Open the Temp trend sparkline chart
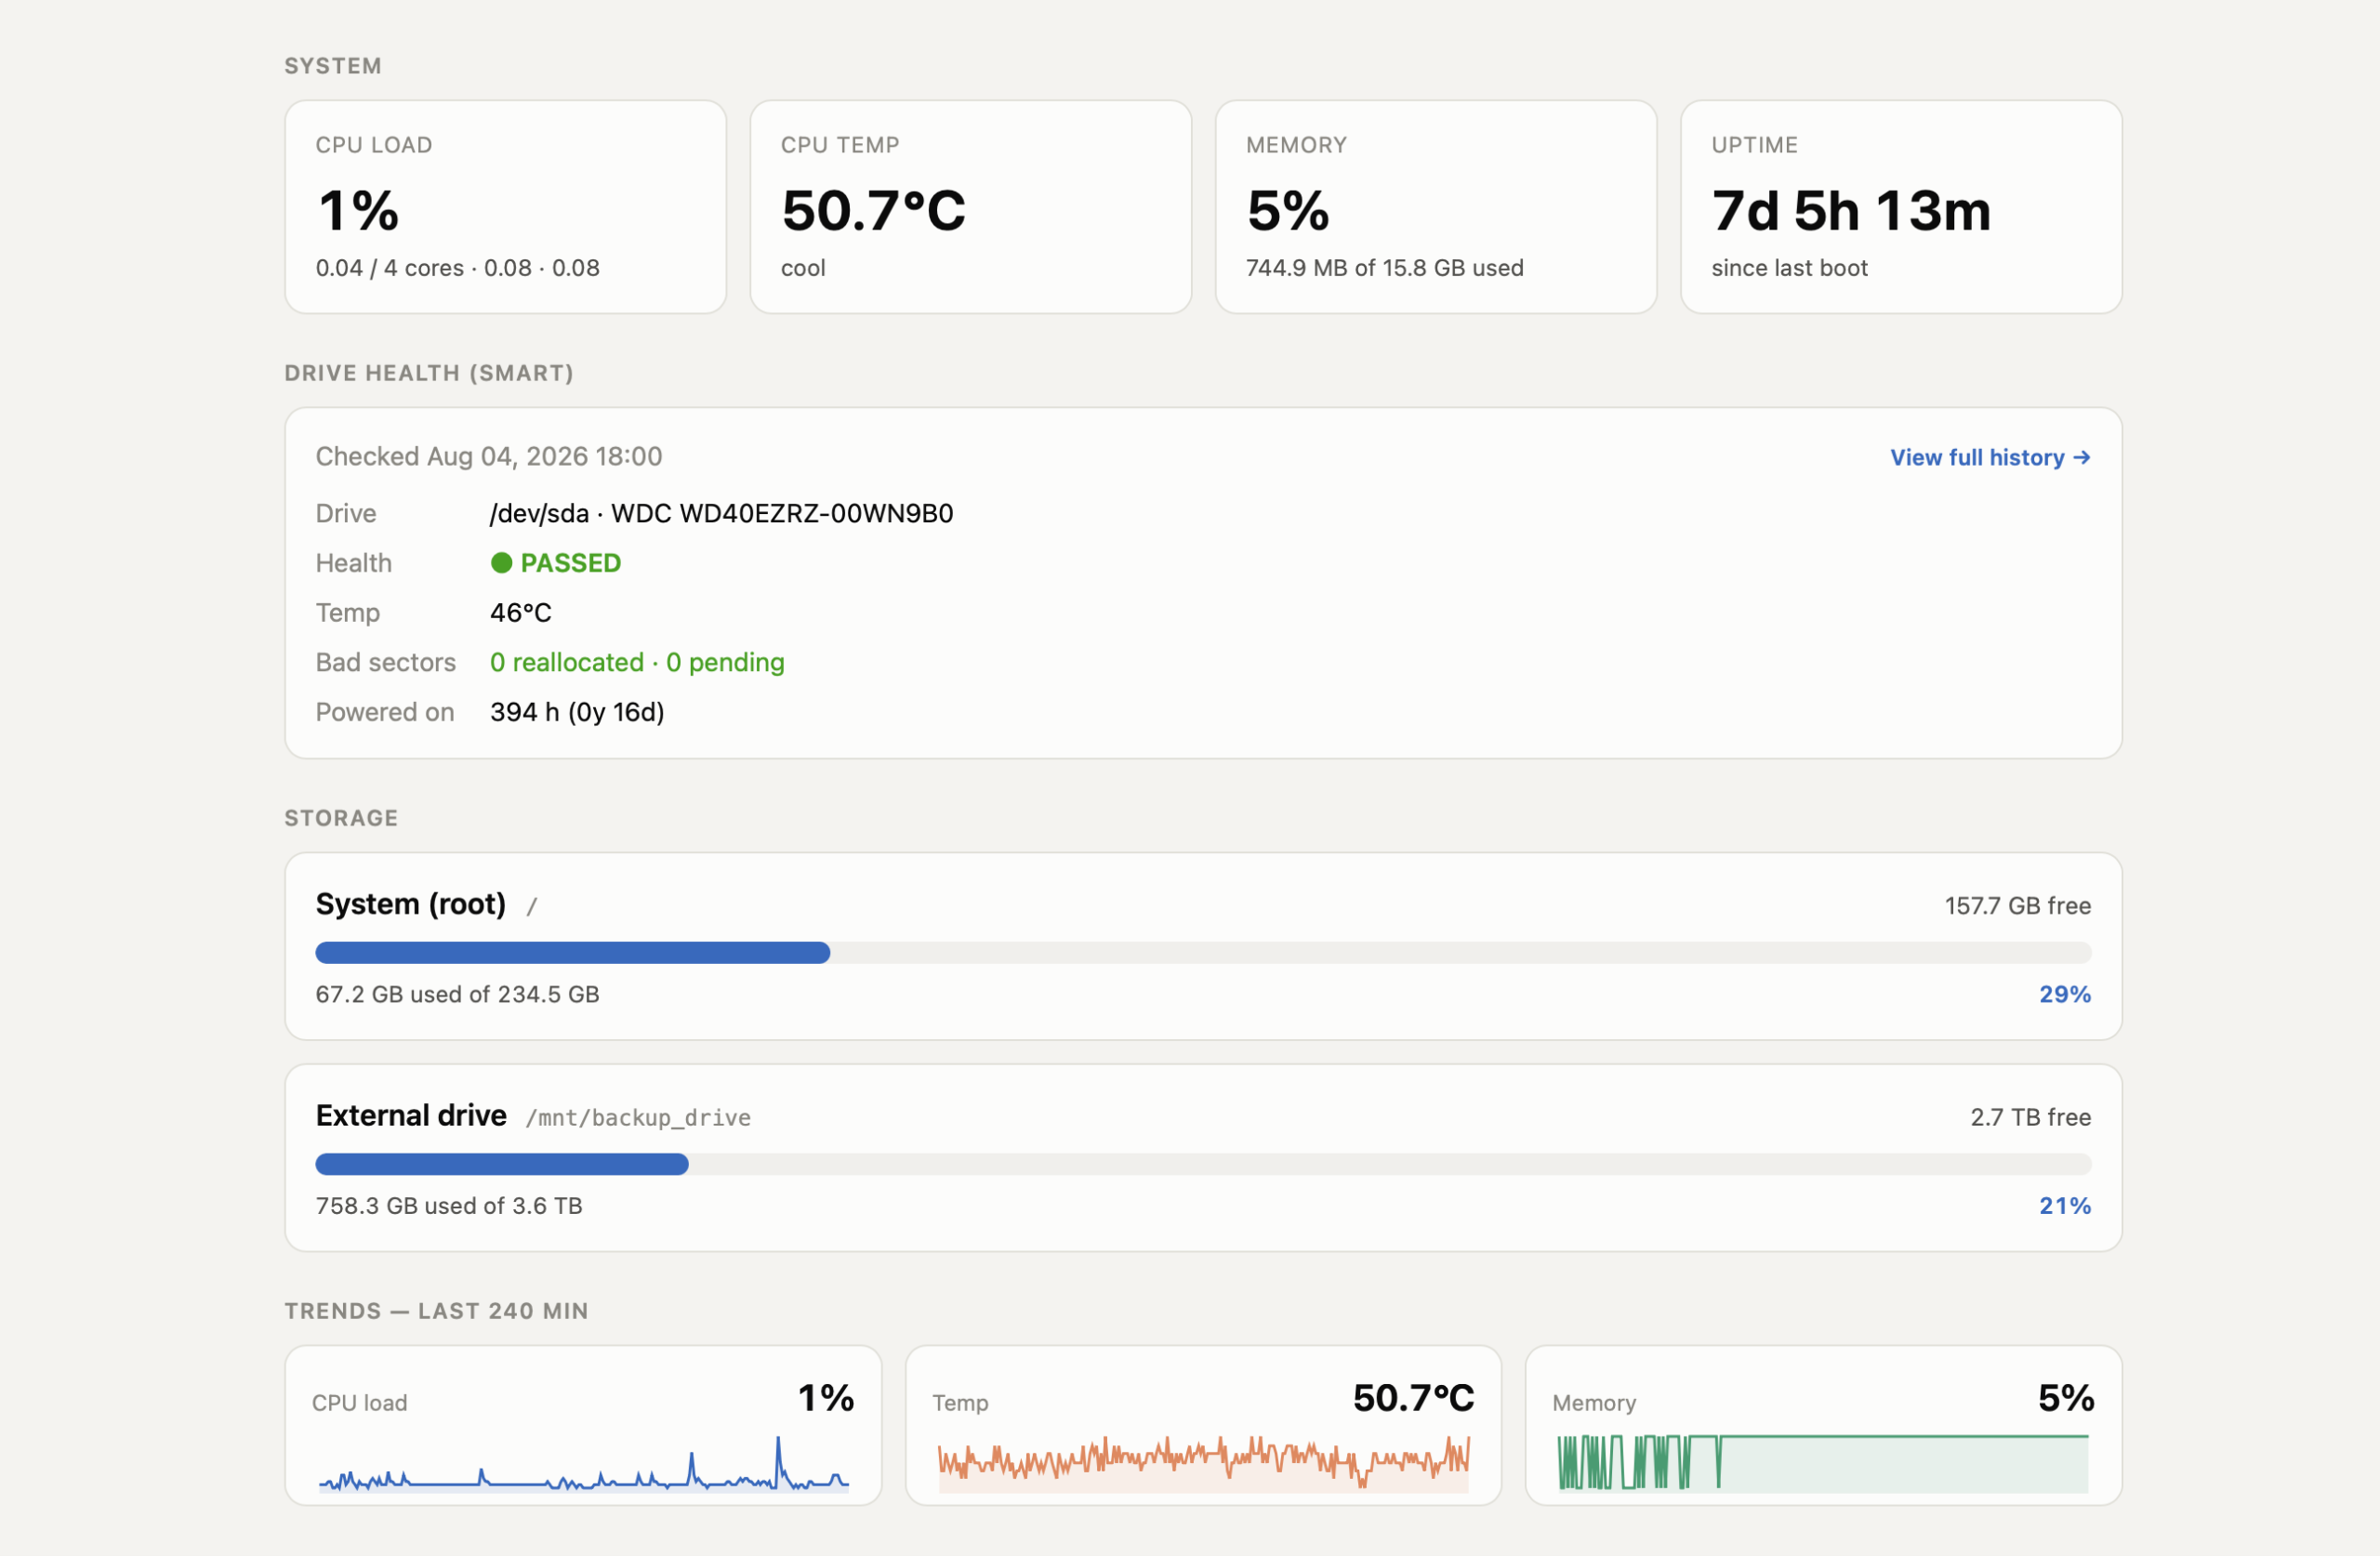 1203,1464
